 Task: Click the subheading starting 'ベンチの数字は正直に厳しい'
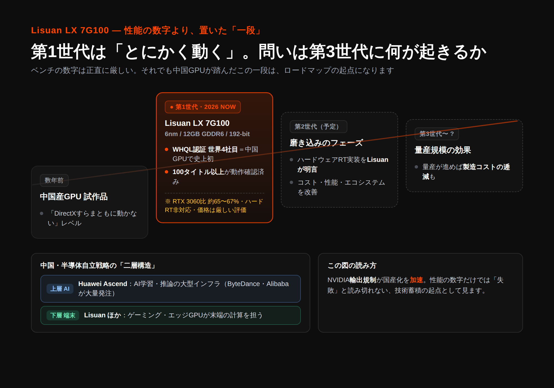pyautogui.click(x=212, y=70)
